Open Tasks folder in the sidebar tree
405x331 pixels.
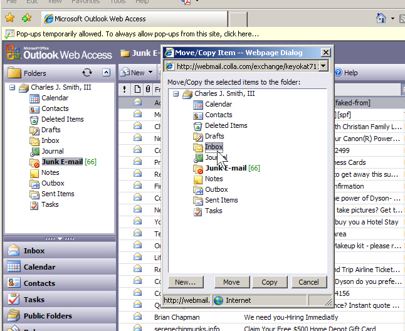[50, 204]
